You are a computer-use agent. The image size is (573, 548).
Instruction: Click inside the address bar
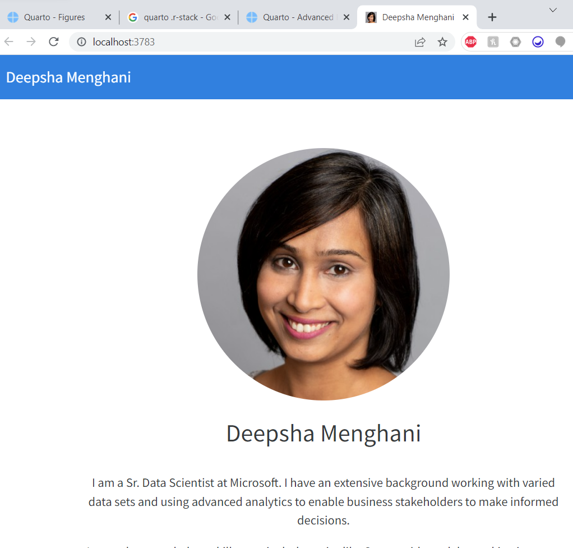224,42
